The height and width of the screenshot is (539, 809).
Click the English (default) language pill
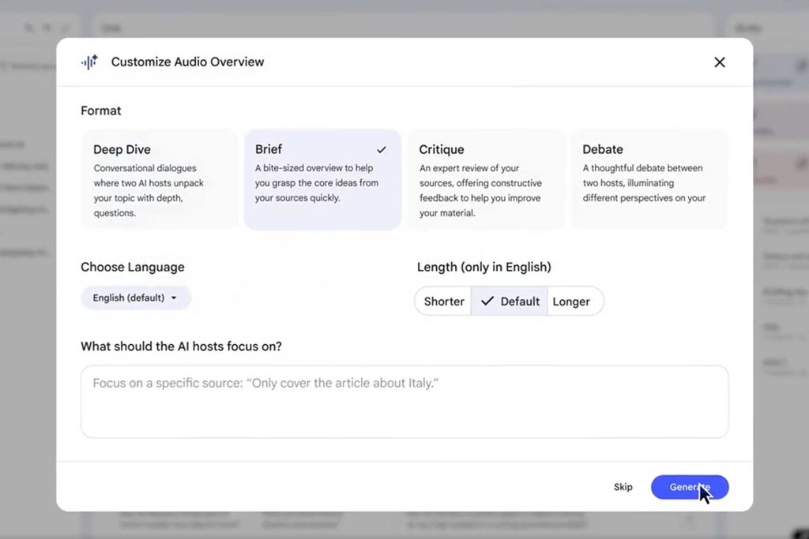[129, 298]
